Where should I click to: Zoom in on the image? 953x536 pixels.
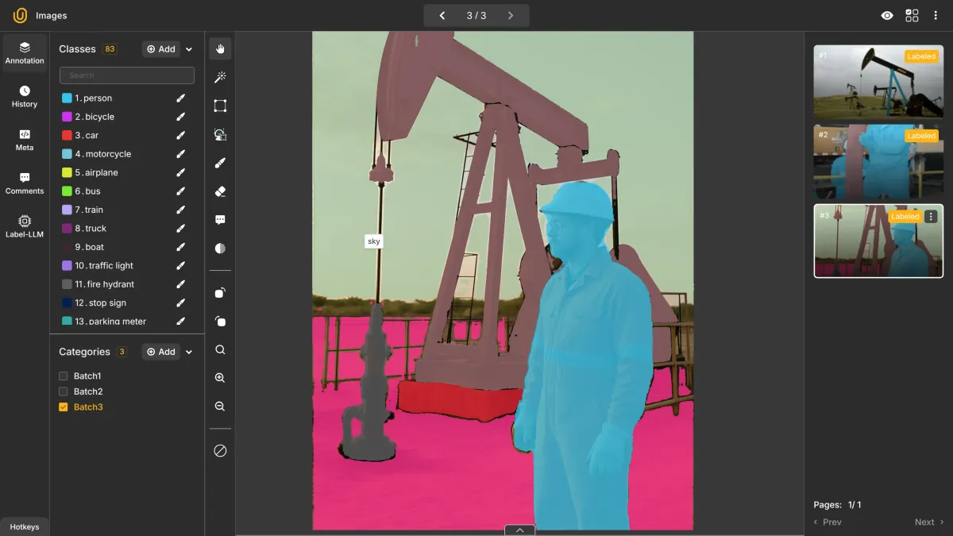(x=220, y=378)
